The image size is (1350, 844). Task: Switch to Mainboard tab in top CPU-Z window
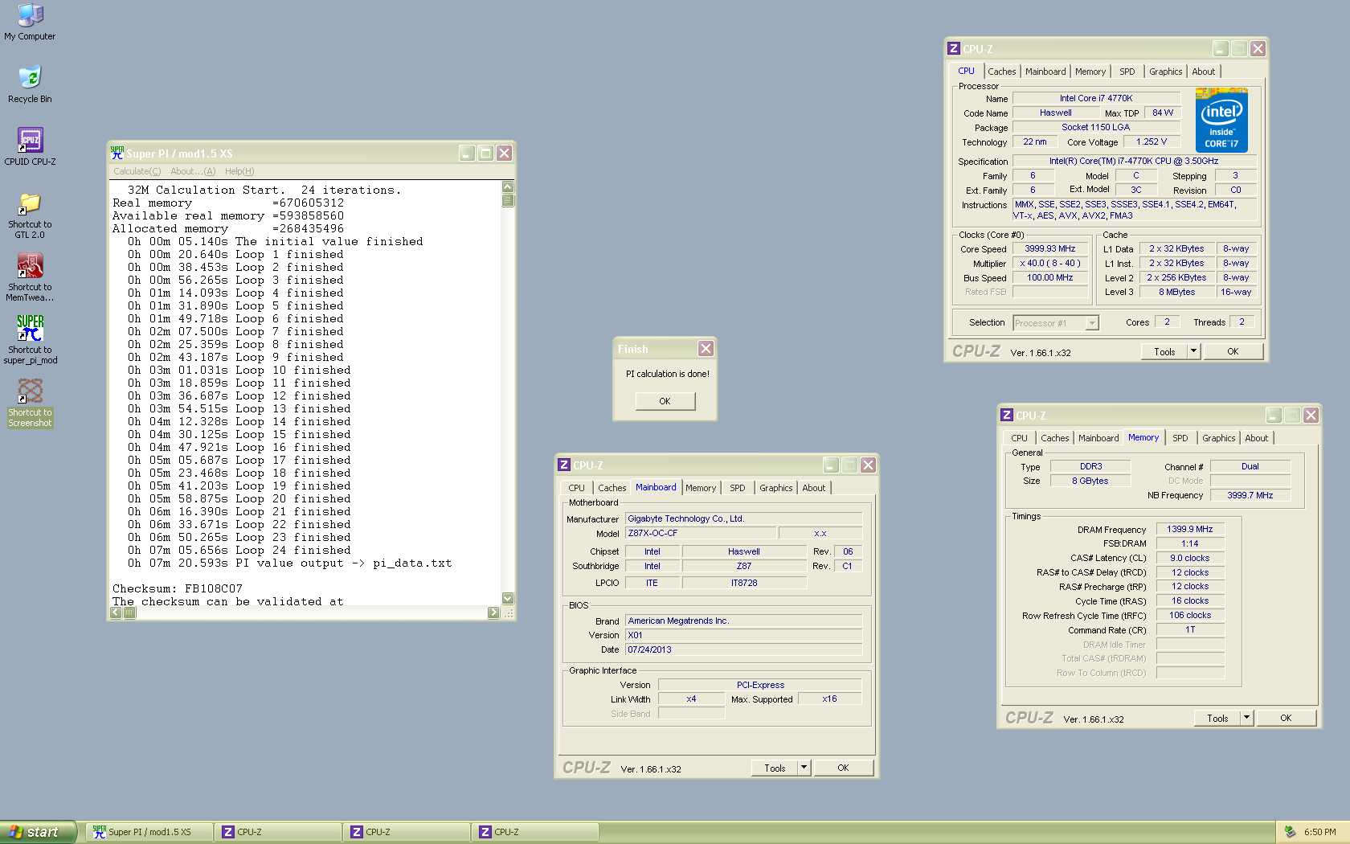[x=1045, y=72]
